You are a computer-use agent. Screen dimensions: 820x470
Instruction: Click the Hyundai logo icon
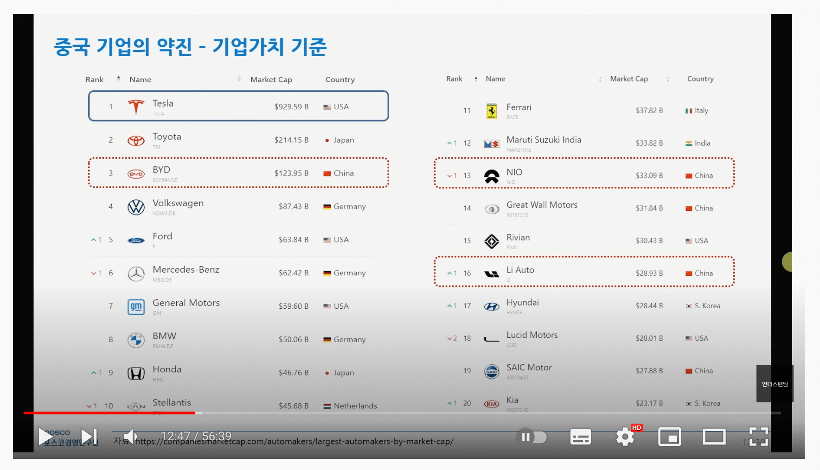click(492, 306)
